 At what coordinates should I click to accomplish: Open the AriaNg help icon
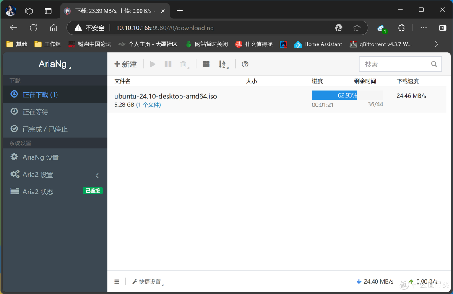click(x=245, y=64)
